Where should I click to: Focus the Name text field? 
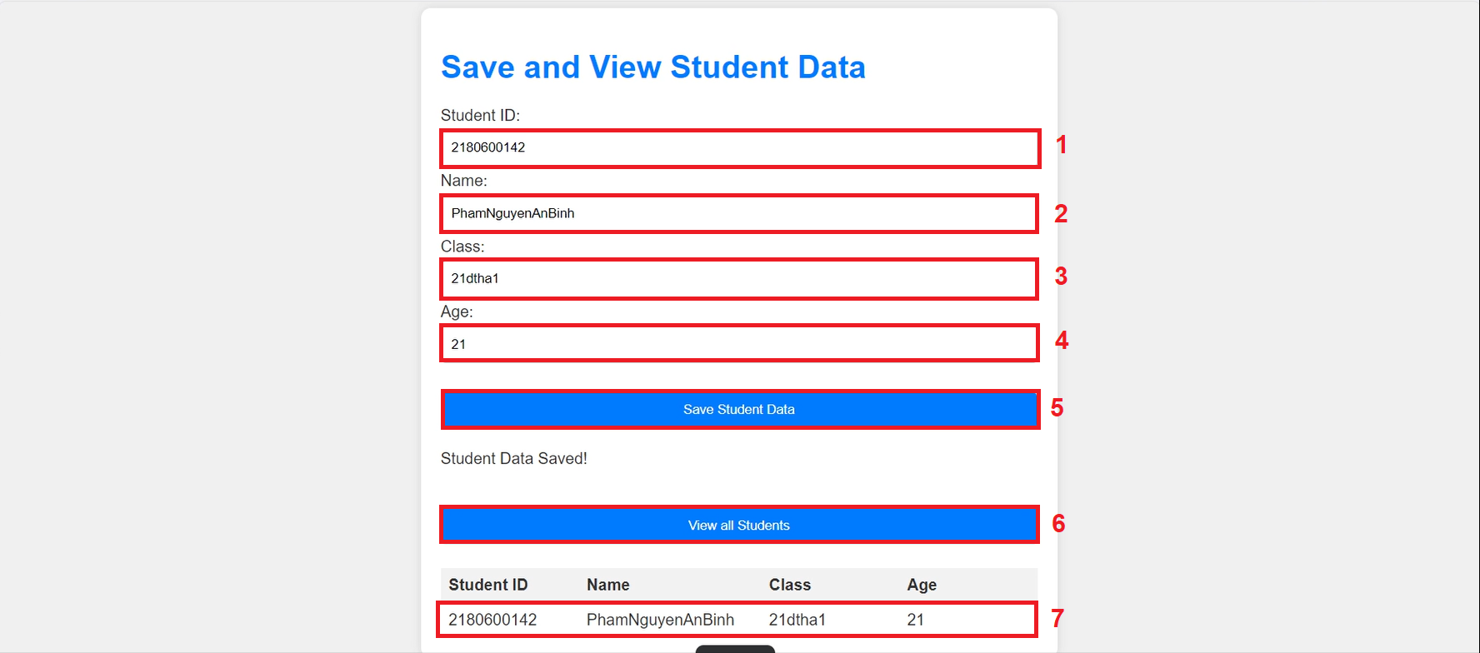tap(739, 213)
